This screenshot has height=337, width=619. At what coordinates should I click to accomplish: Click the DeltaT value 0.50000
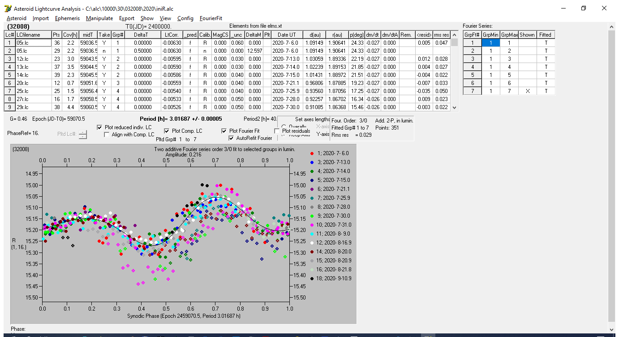click(142, 51)
